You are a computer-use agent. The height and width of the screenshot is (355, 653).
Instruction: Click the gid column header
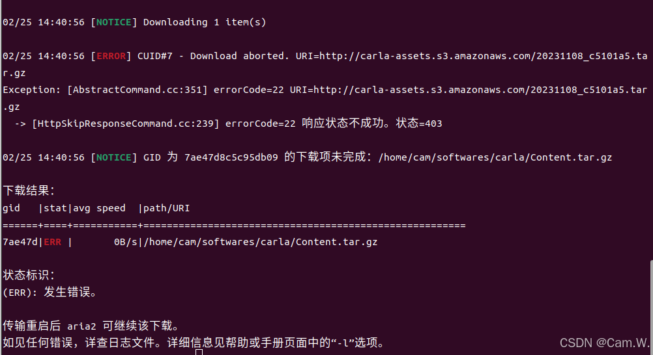point(11,208)
